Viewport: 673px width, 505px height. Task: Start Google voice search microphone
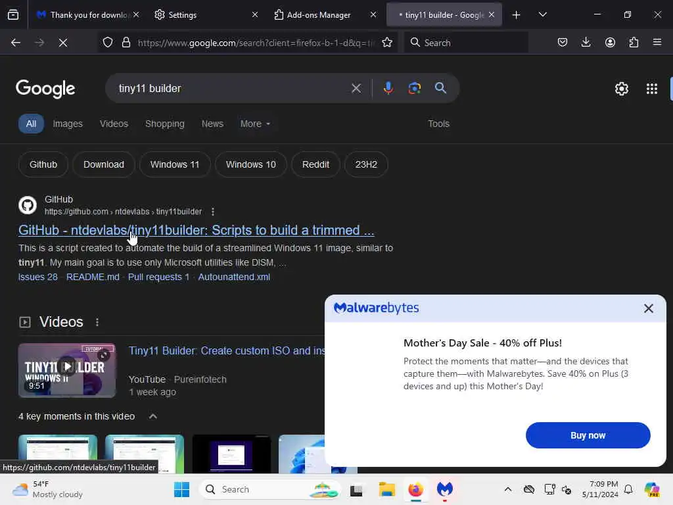388,88
